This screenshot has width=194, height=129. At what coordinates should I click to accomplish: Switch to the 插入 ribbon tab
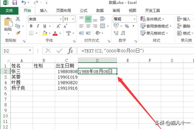pyautogui.click(x=44, y=11)
